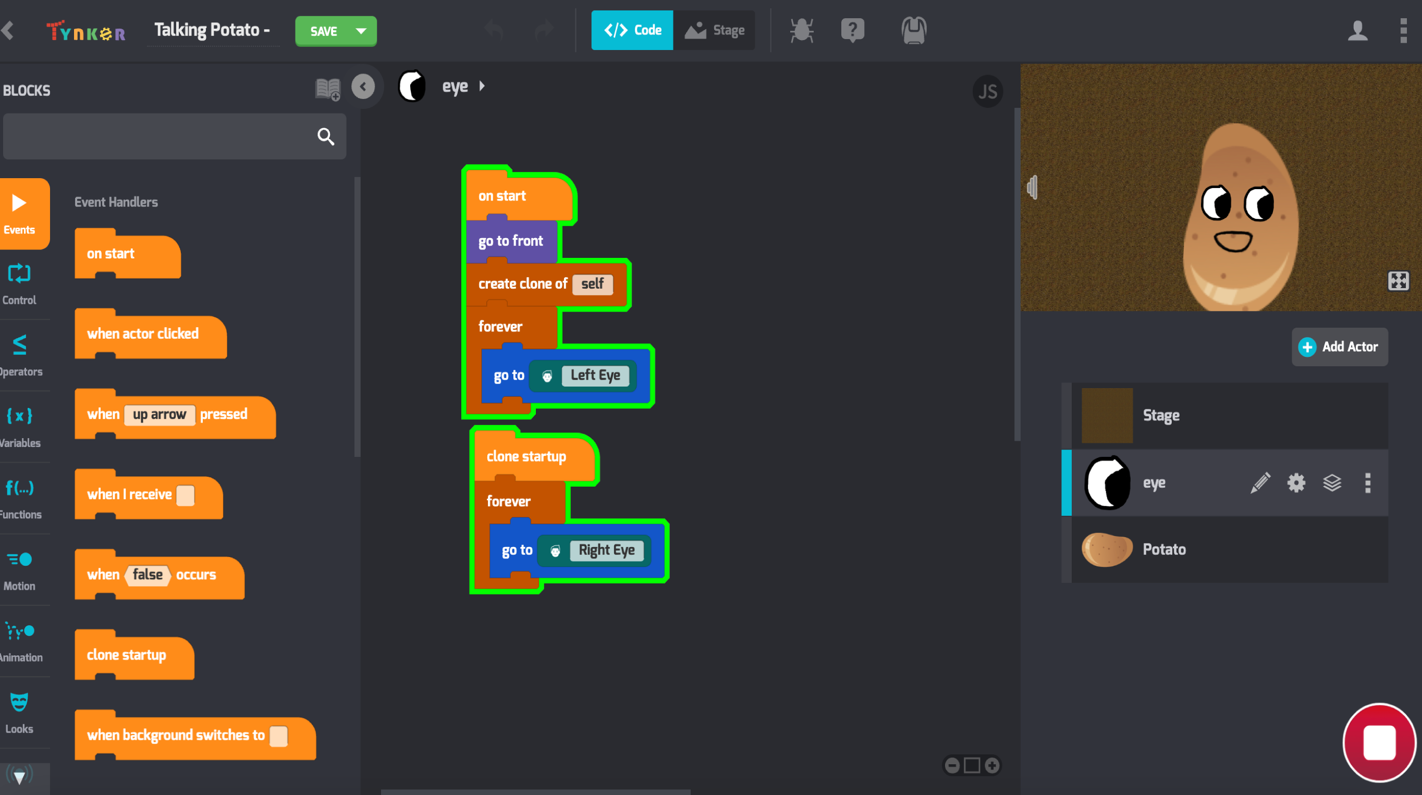Open the 'self' dropdown in create clone
The height and width of the screenshot is (795, 1422).
coord(592,283)
